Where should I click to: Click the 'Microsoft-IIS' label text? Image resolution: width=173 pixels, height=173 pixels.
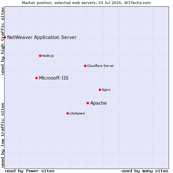(x=54, y=78)
